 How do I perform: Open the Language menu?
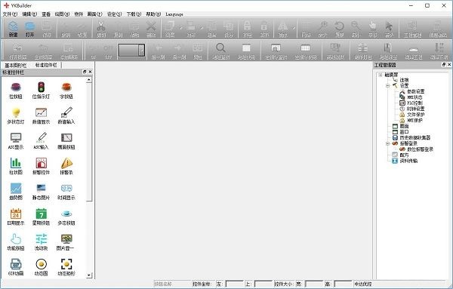tap(174, 14)
